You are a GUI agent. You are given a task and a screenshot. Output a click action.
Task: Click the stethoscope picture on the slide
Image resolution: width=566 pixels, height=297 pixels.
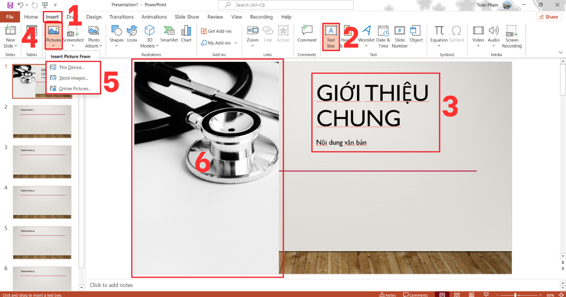coord(207,168)
